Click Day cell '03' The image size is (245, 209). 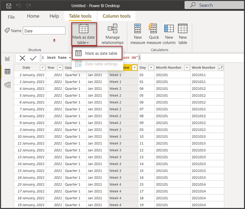coord(147,130)
